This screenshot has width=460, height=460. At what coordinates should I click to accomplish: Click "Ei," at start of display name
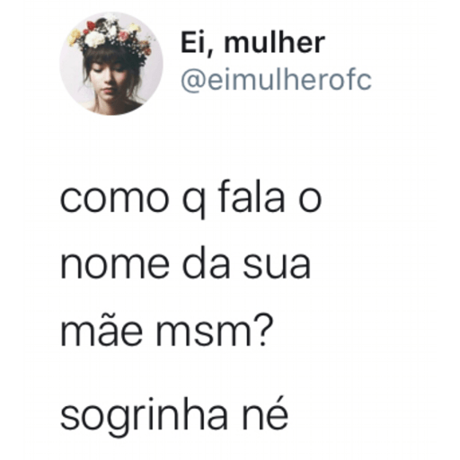(198, 43)
